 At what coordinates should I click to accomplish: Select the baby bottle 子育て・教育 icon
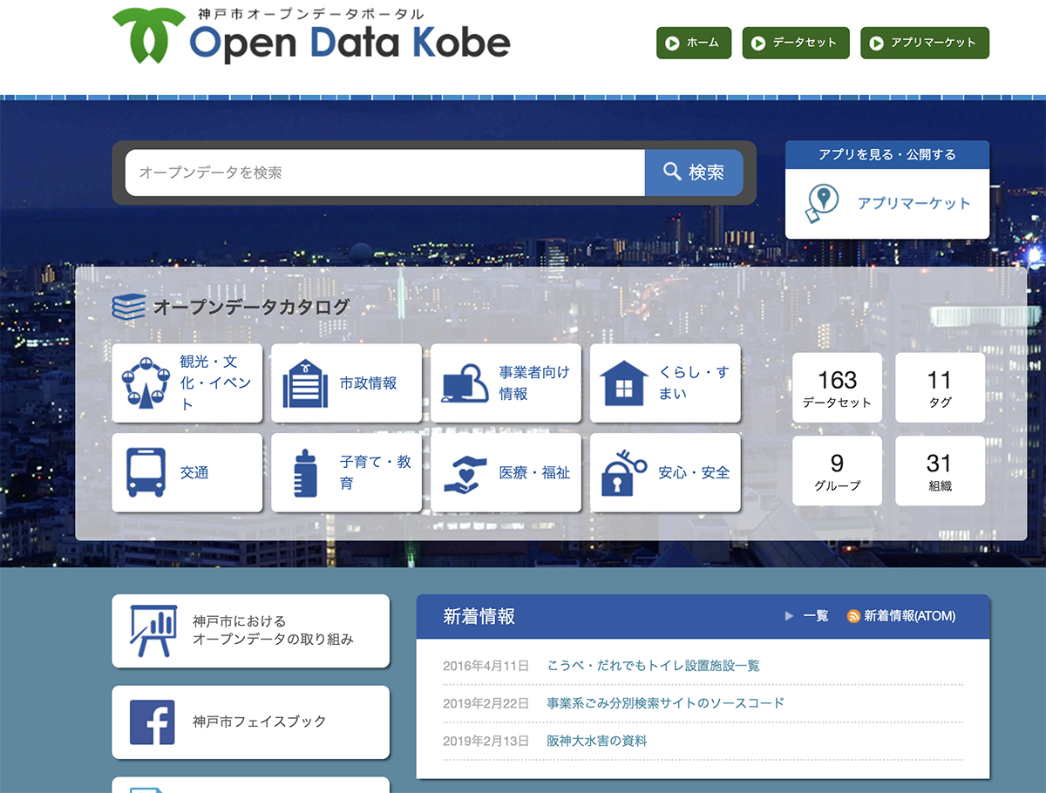coord(305,472)
